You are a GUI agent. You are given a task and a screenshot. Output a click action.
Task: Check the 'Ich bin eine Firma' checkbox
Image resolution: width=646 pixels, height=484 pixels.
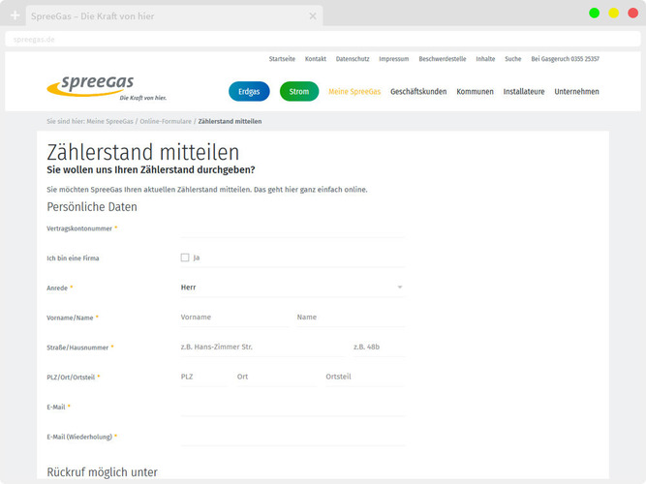click(x=185, y=257)
